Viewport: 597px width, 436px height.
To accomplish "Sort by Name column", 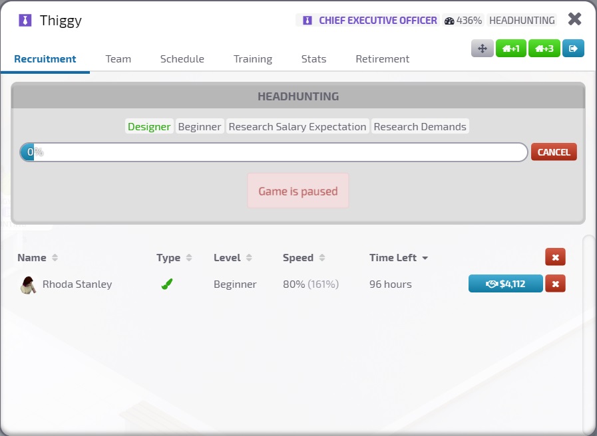I will coord(37,258).
